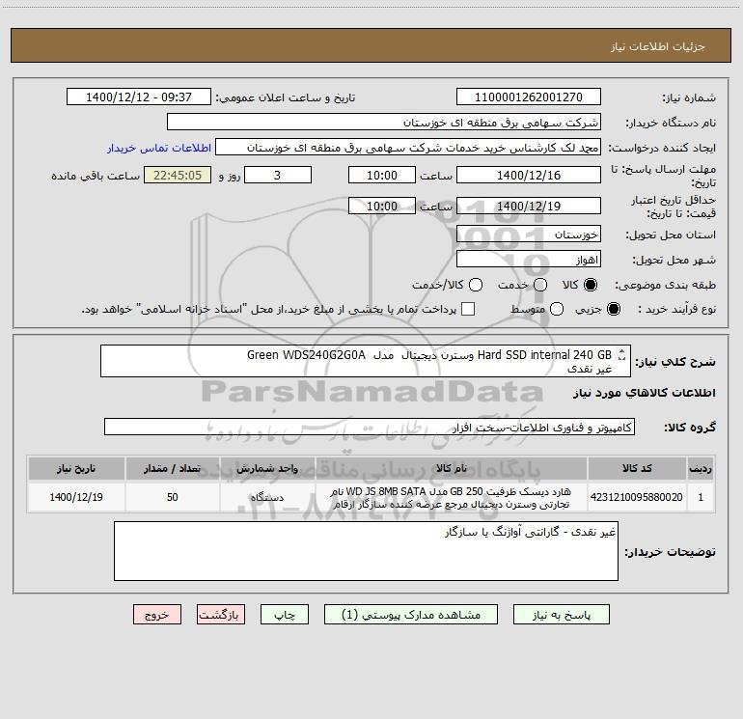Select the جزیی purchase type radio
The image size is (743, 719).
click(x=613, y=309)
